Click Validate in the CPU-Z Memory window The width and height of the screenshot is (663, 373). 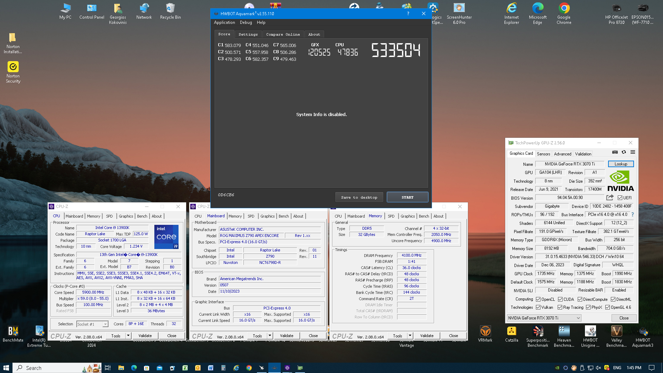(427, 336)
